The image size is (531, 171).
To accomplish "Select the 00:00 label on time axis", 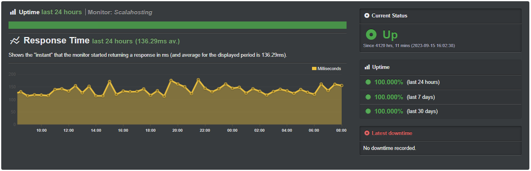I will (x=232, y=130).
